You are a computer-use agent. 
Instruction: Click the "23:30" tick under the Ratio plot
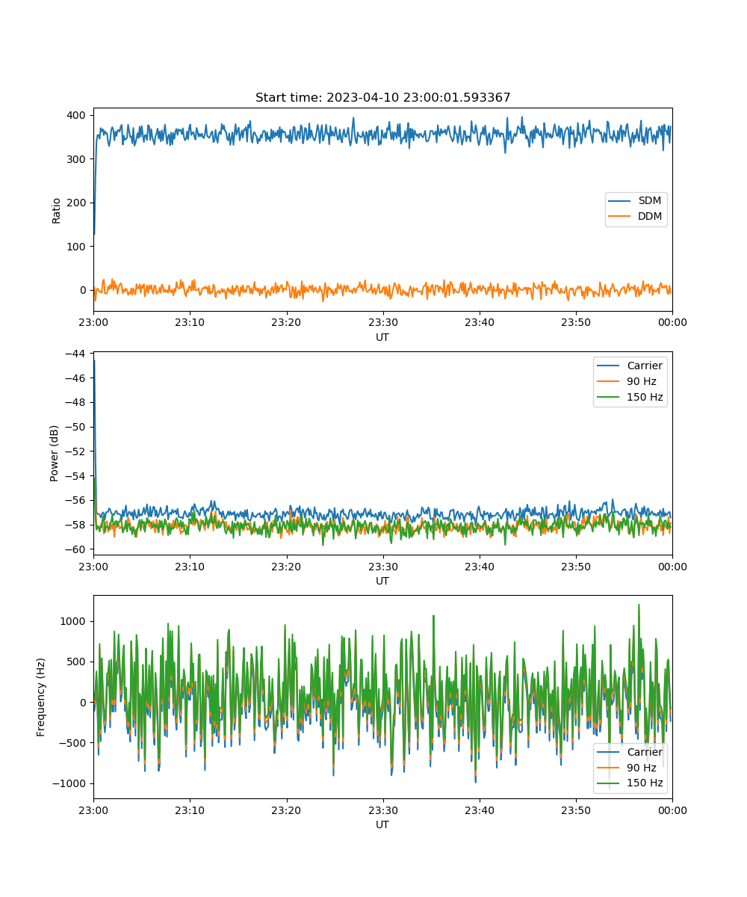coord(382,323)
